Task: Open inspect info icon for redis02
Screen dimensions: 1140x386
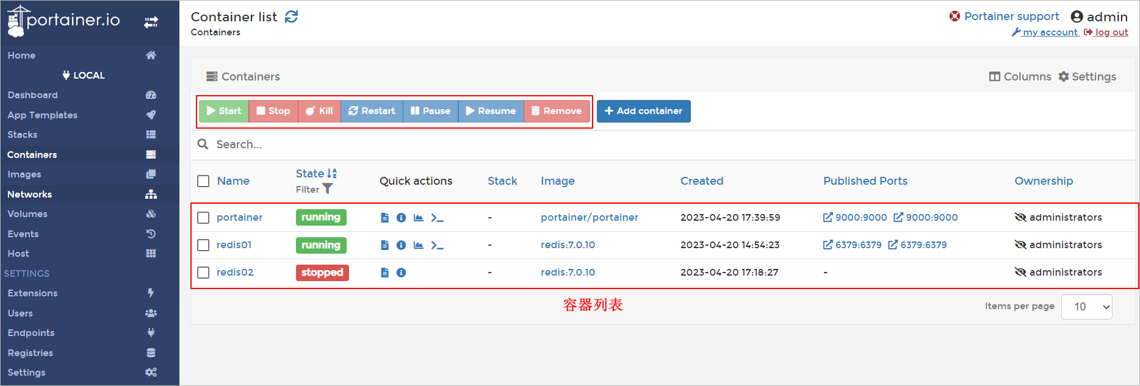Action: pos(401,273)
